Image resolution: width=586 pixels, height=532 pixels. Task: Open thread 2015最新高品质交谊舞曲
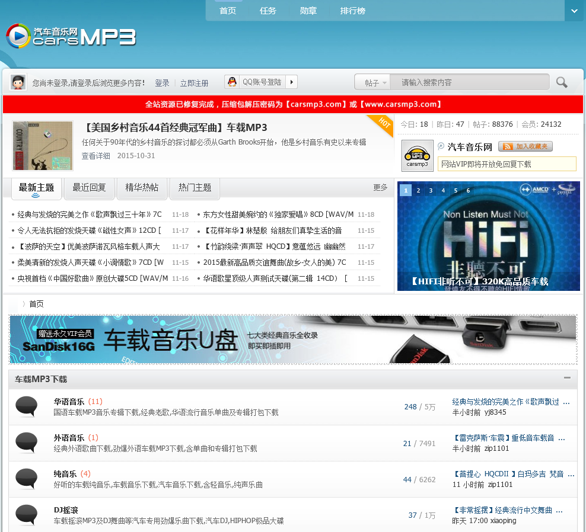coord(275,262)
